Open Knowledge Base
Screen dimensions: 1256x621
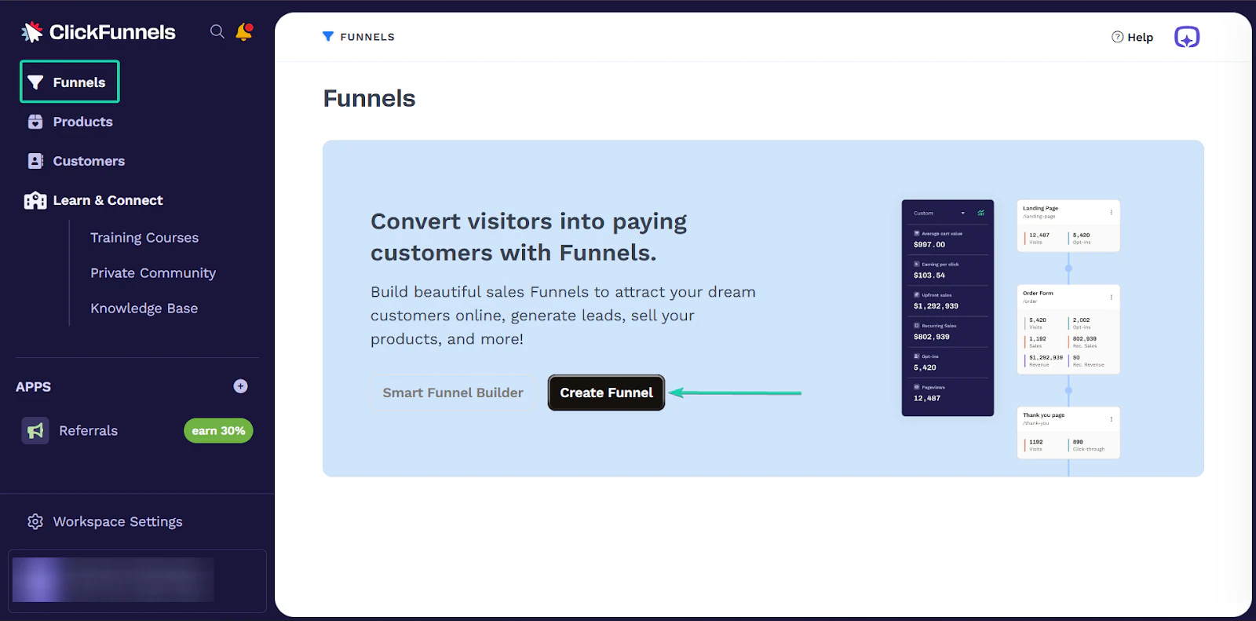(144, 309)
